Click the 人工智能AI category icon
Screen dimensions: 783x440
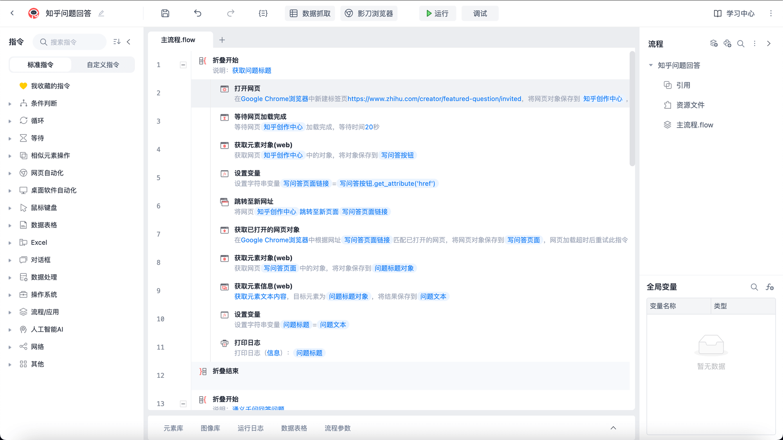(23, 329)
